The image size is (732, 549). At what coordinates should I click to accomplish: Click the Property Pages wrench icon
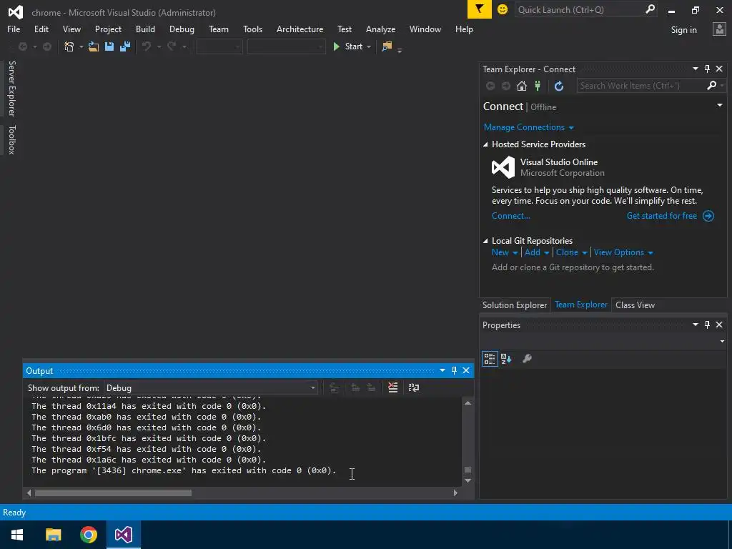click(x=527, y=359)
